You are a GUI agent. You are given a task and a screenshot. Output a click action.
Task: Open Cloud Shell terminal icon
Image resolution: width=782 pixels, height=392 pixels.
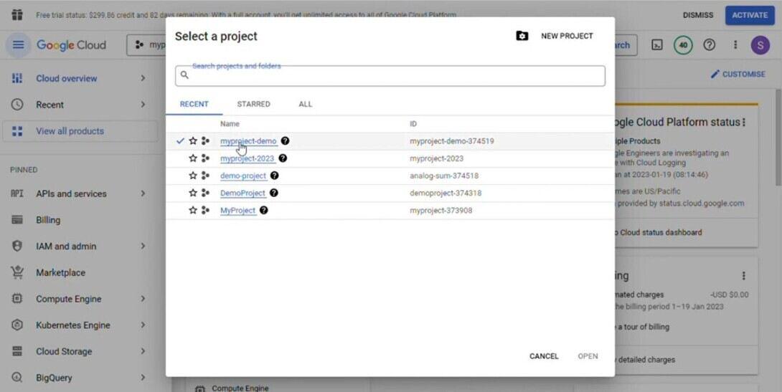(x=656, y=45)
